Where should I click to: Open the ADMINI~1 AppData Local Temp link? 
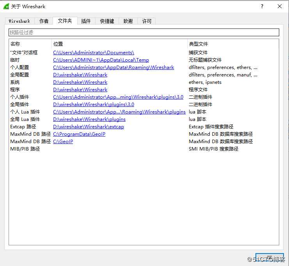click(101, 60)
